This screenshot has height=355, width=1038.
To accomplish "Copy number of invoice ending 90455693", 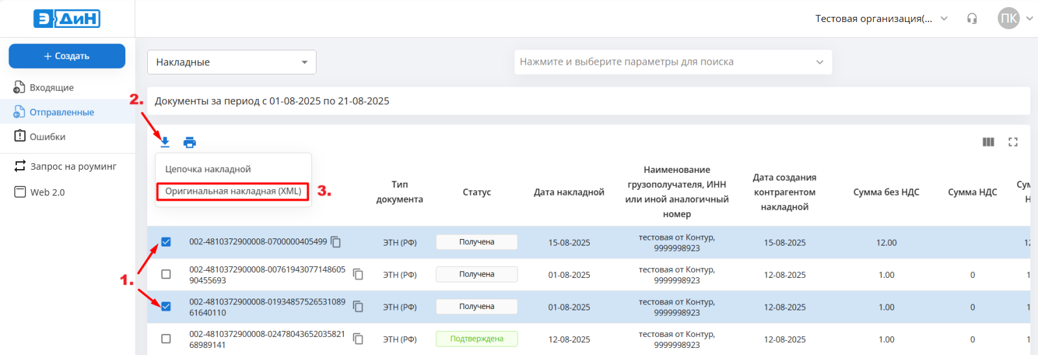I will point(358,275).
